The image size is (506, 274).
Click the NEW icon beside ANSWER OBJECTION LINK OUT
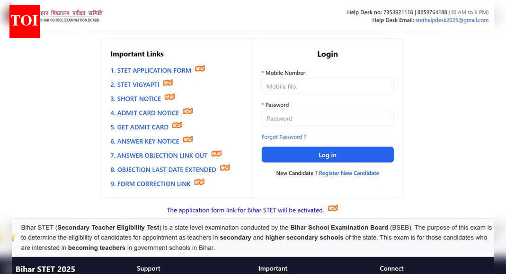pos(216,154)
